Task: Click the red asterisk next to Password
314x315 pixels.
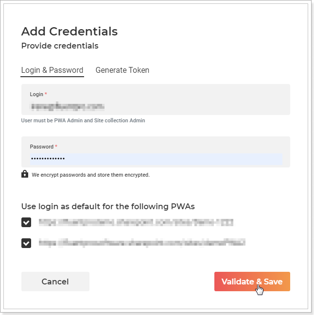Action: pyautogui.click(x=56, y=146)
